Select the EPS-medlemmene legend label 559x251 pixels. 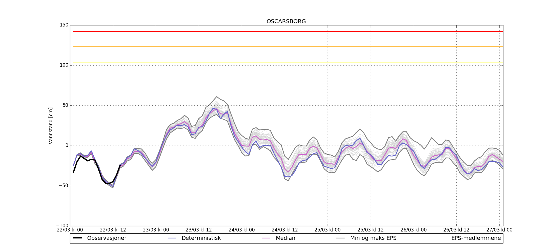(476, 238)
